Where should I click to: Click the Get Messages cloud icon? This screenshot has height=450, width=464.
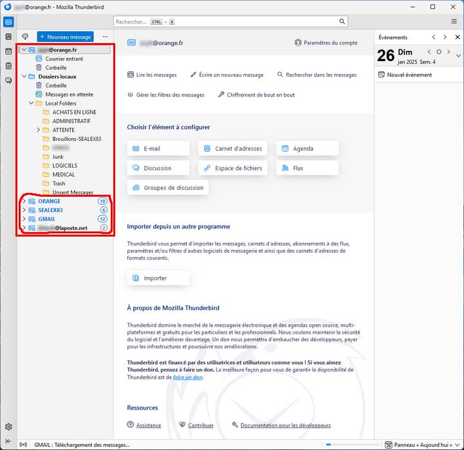pos(25,37)
